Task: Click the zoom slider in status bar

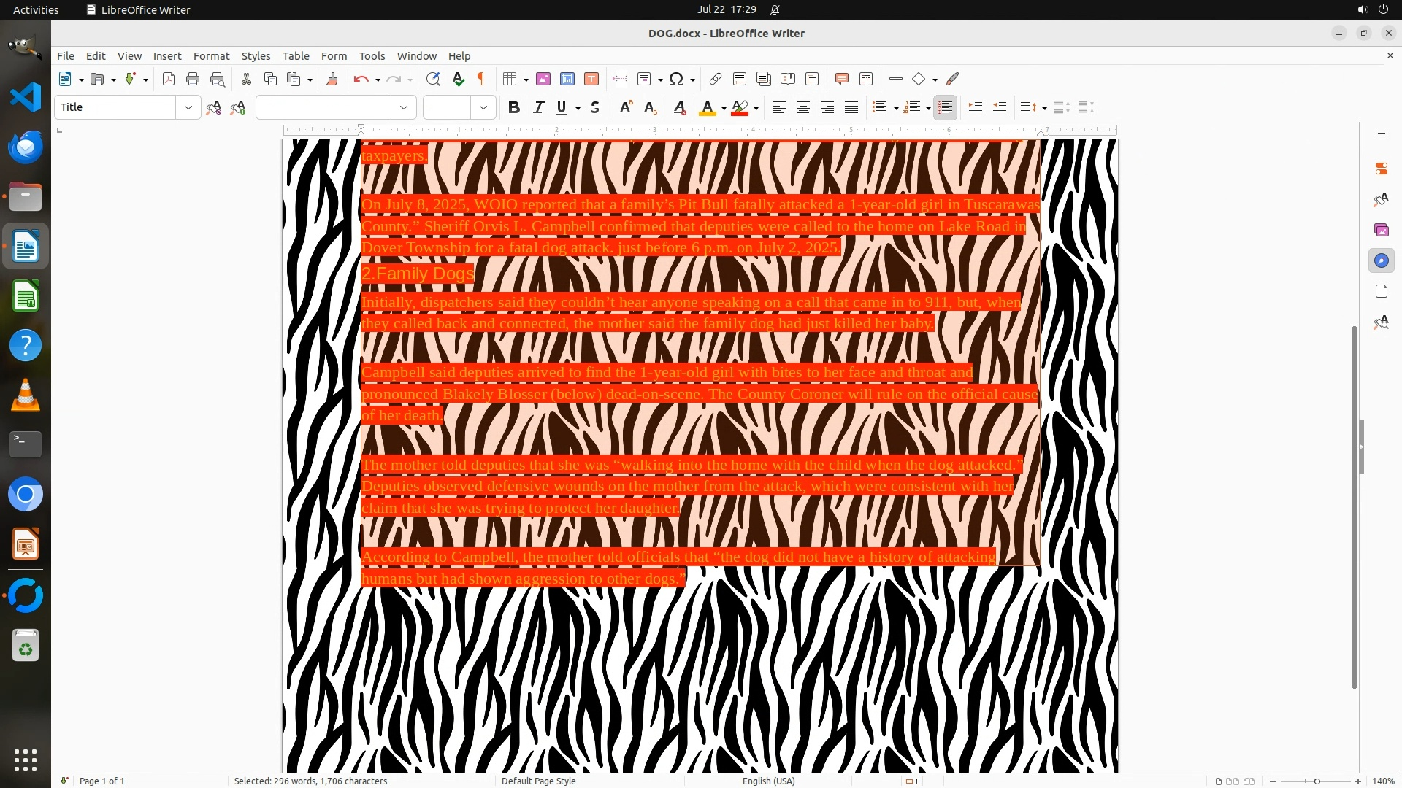Action: pyautogui.click(x=1316, y=781)
